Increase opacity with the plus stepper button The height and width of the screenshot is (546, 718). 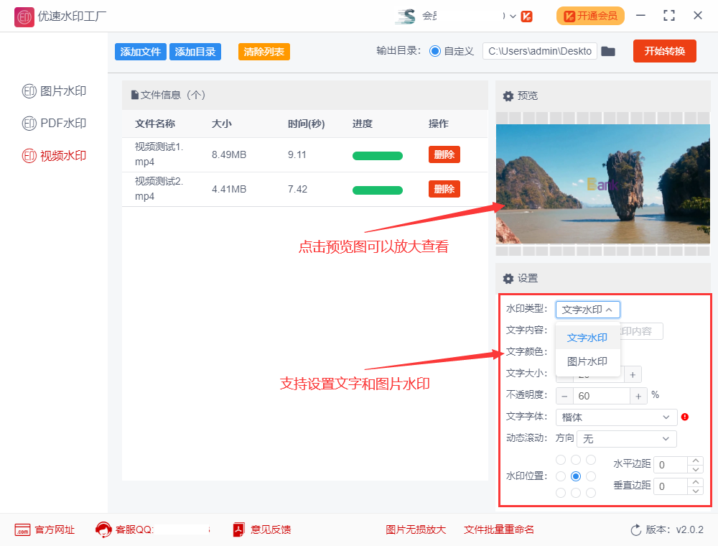[x=638, y=395]
